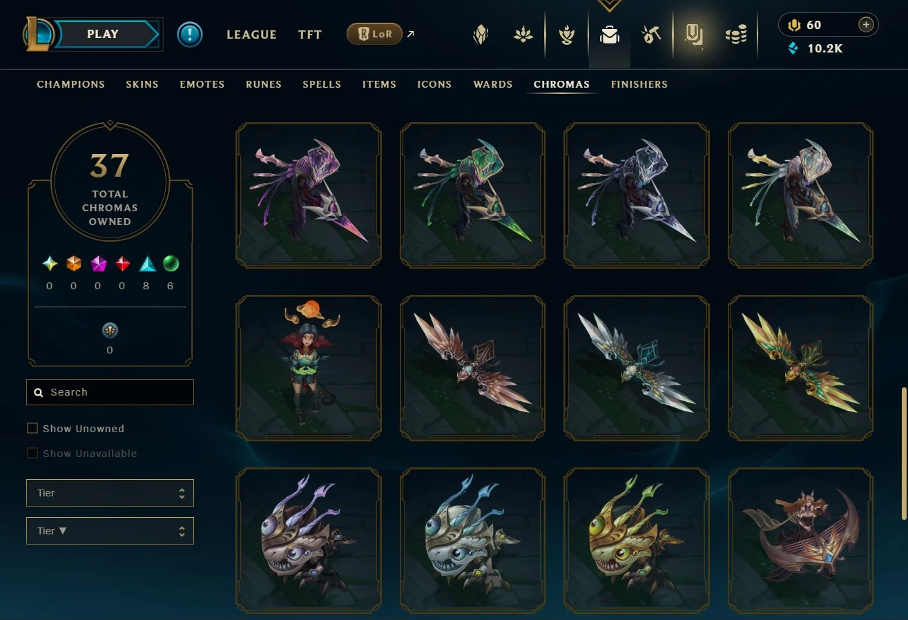Select the red-haired champion chroma thumbnail
The width and height of the screenshot is (908, 620).
click(x=309, y=368)
